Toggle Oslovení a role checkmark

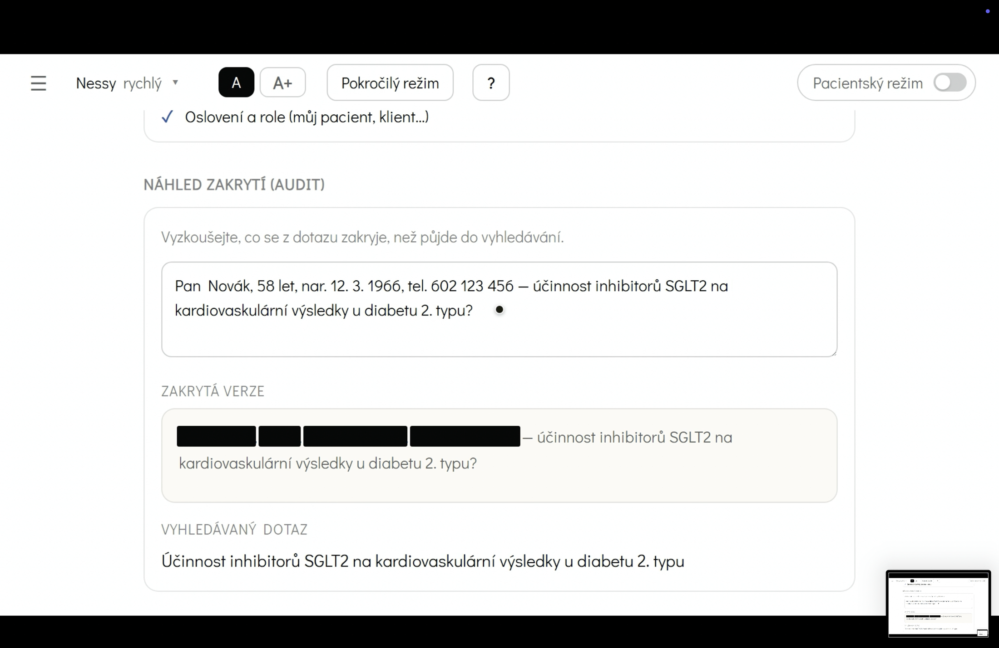click(x=168, y=117)
